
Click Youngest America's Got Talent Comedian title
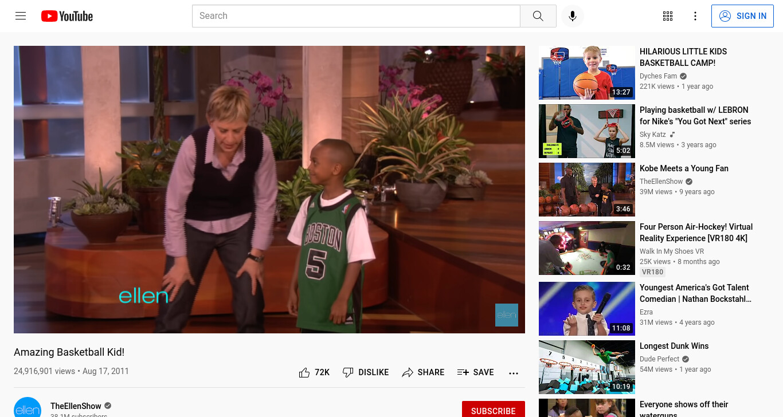point(695,293)
